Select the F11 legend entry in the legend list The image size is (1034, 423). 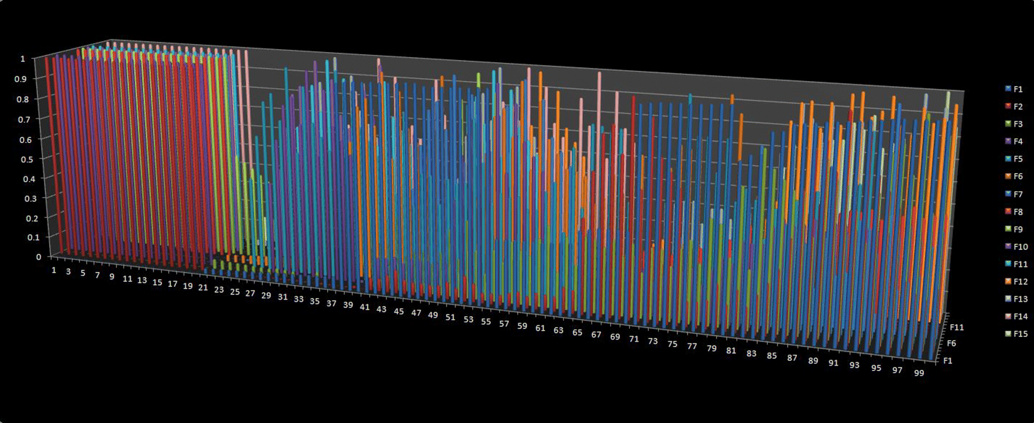coord(1016,264)
